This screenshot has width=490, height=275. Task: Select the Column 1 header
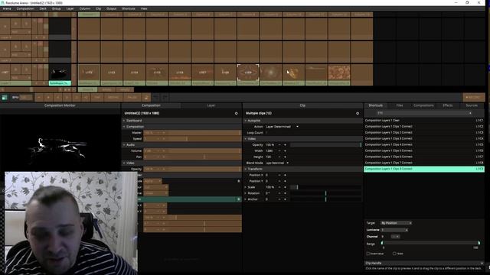89,15
